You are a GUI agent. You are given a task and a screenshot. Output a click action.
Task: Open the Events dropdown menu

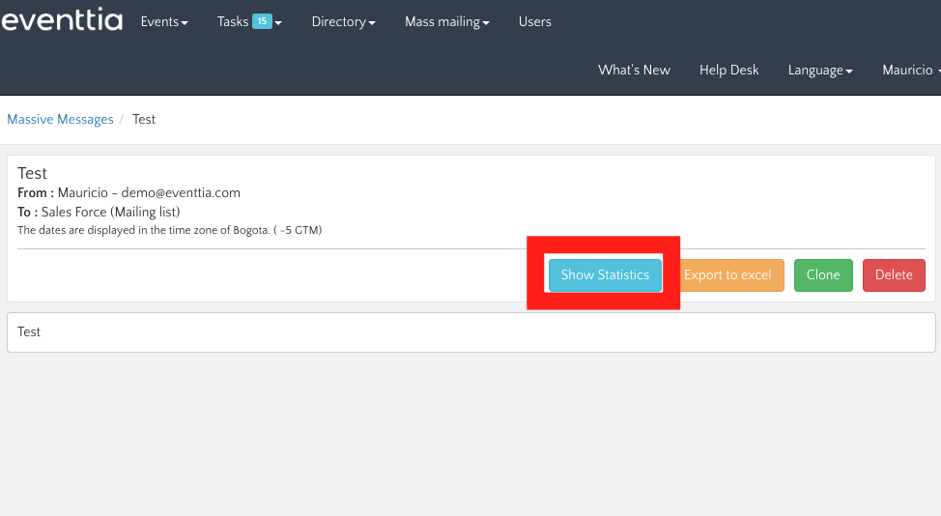point(164,21)
